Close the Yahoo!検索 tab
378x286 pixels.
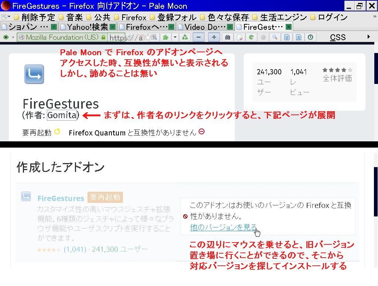[x=112, y=27]
